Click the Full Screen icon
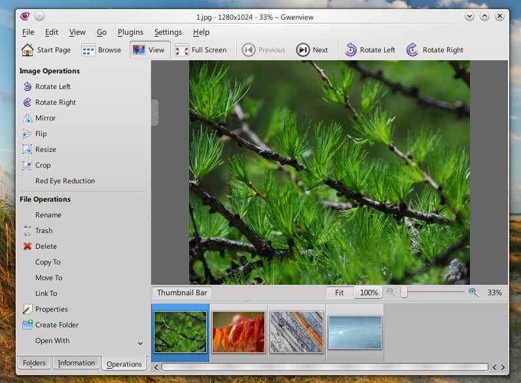The height and width of the screenshot is (383, 521). (x=182, y=50)
